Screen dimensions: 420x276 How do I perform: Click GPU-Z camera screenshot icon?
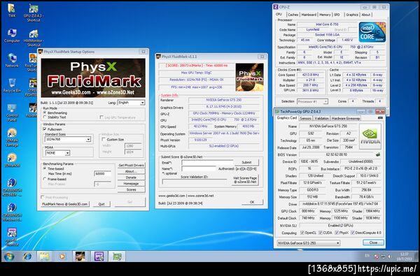380,117
